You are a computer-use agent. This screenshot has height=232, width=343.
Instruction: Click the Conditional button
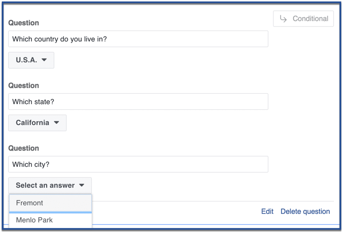pos(303,19)
